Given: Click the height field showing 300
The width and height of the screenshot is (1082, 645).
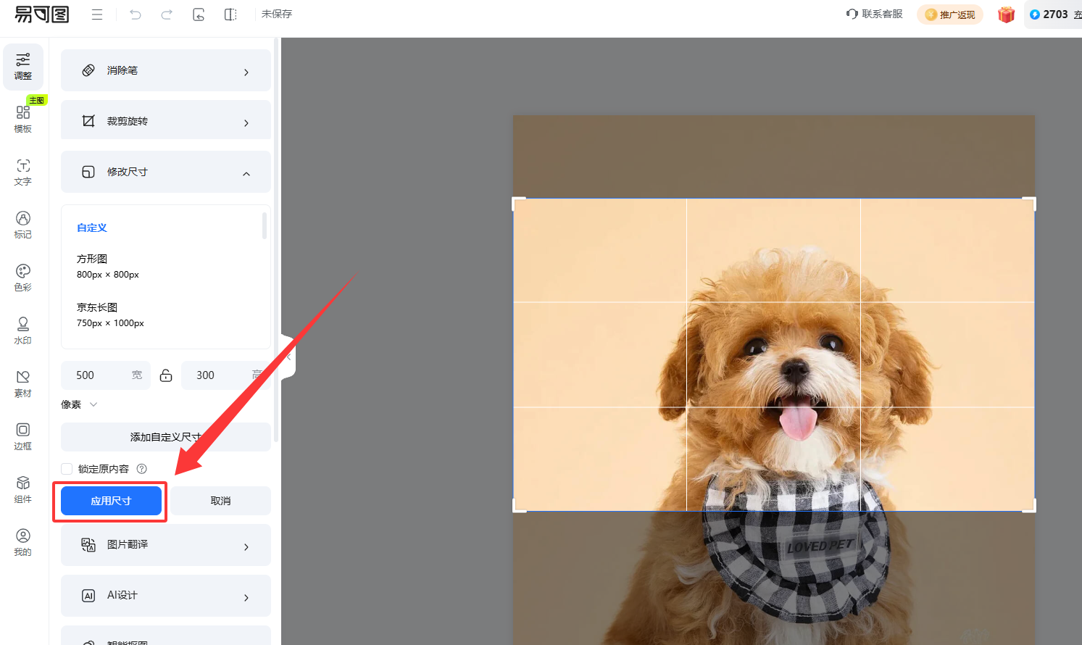Looking at the screenshot, I should (x=225, y=375).
